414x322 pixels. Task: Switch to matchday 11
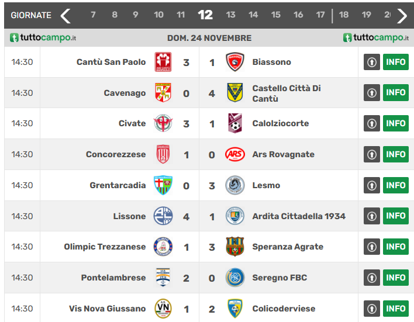point(181,15)
